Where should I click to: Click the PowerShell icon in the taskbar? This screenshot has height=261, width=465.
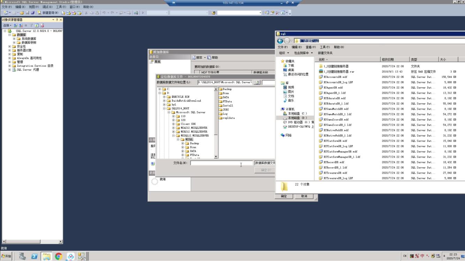(35, 256)
